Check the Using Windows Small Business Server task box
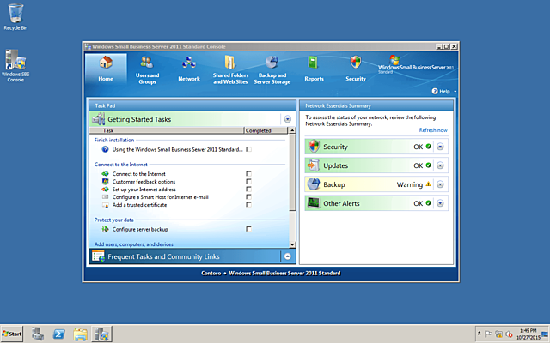 click(248, 149)
